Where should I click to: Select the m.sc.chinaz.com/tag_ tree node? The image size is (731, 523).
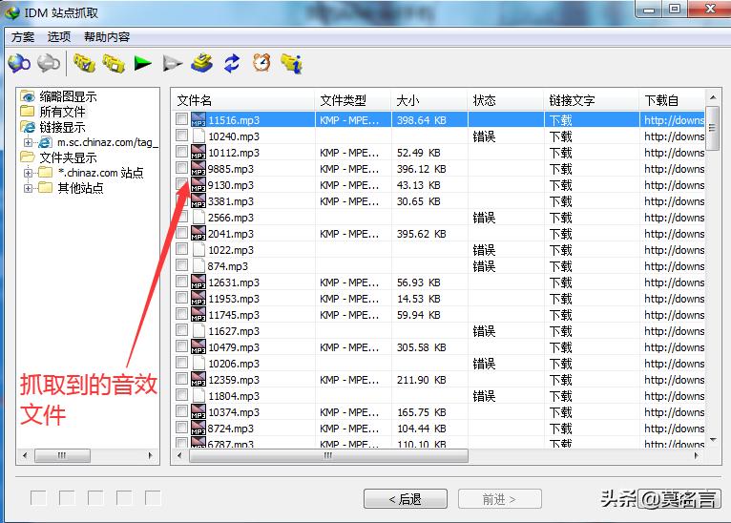coord(108,142)
